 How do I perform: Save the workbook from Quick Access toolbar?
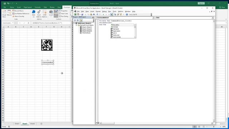(5, 3)
